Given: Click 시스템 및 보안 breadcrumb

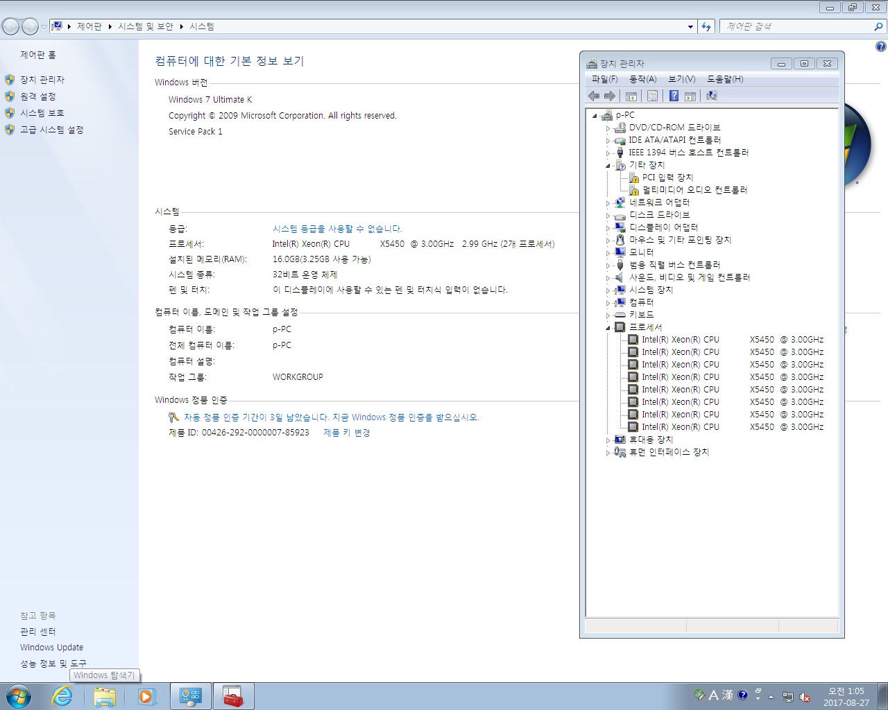Looking at the screenshot, I should click(x=146, y=26).
